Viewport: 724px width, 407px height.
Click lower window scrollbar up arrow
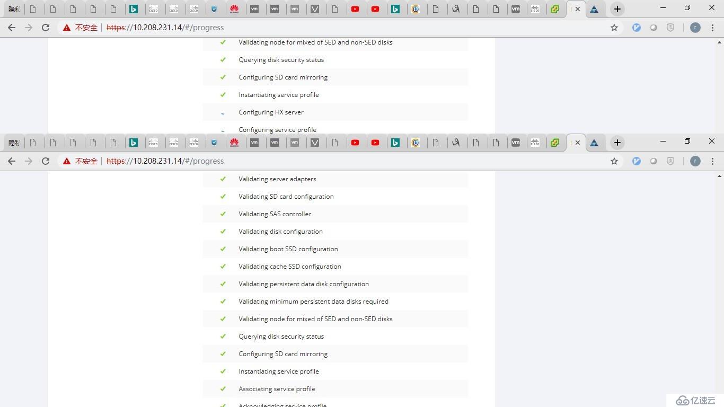720,176
